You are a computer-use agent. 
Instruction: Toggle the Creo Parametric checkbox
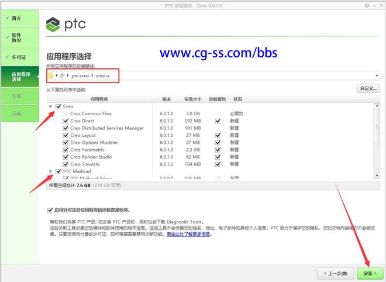(66, 150)
